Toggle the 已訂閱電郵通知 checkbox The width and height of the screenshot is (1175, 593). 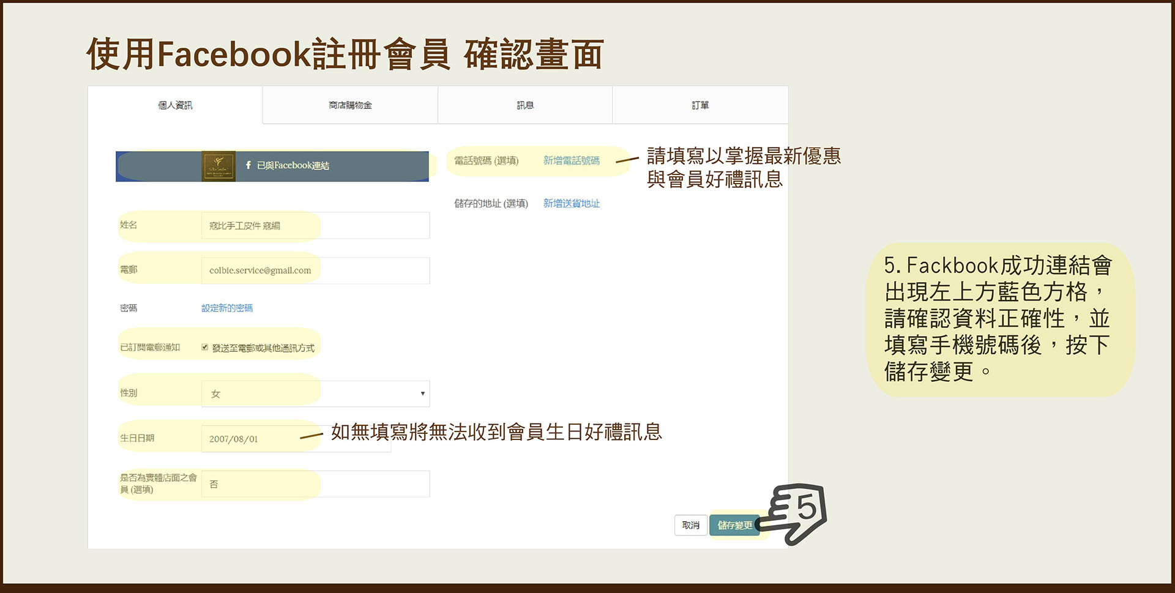click(x=205, y=348)
